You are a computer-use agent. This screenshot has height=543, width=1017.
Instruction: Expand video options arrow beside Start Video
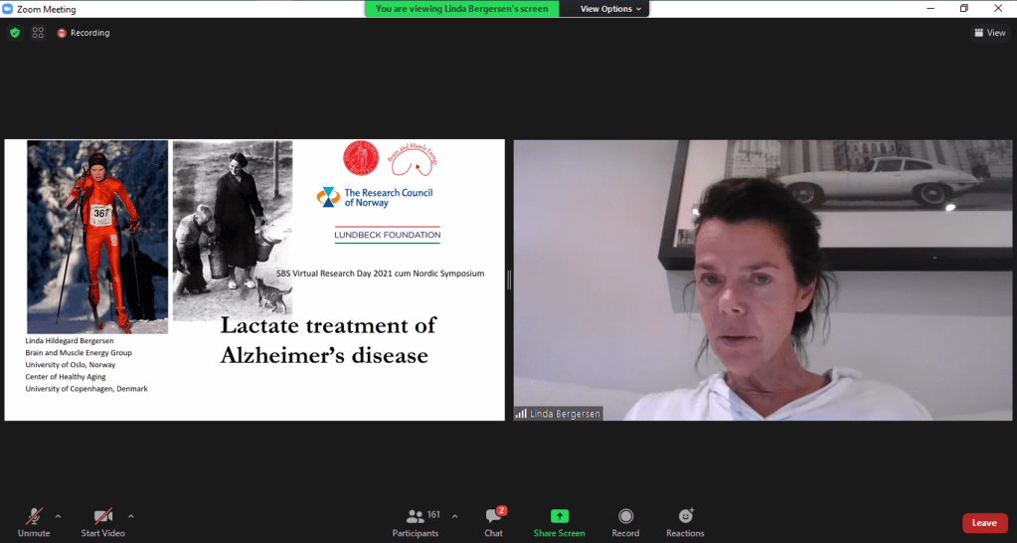click(131, 516)
